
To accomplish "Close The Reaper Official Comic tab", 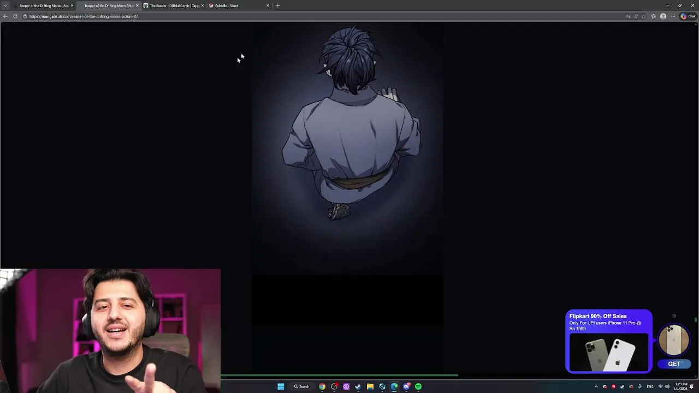I will click(203, 5).
